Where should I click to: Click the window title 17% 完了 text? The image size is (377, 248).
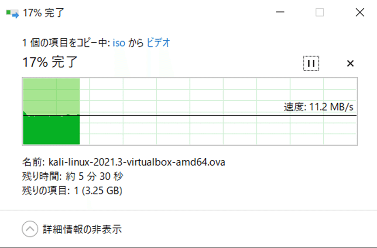point(44,13)
